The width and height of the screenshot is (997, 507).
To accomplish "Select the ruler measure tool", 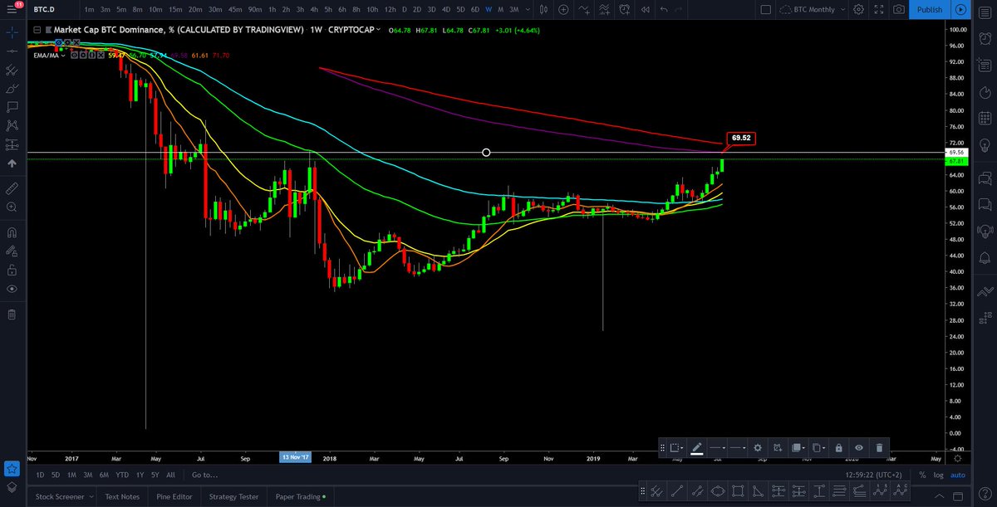I will click(x=12, y=188).
